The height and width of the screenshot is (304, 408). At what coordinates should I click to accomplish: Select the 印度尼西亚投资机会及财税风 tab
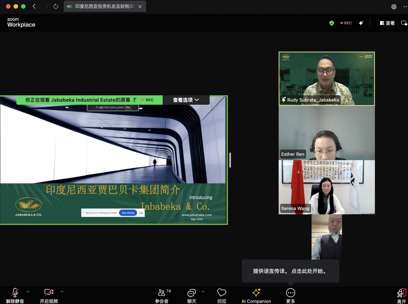104,6
